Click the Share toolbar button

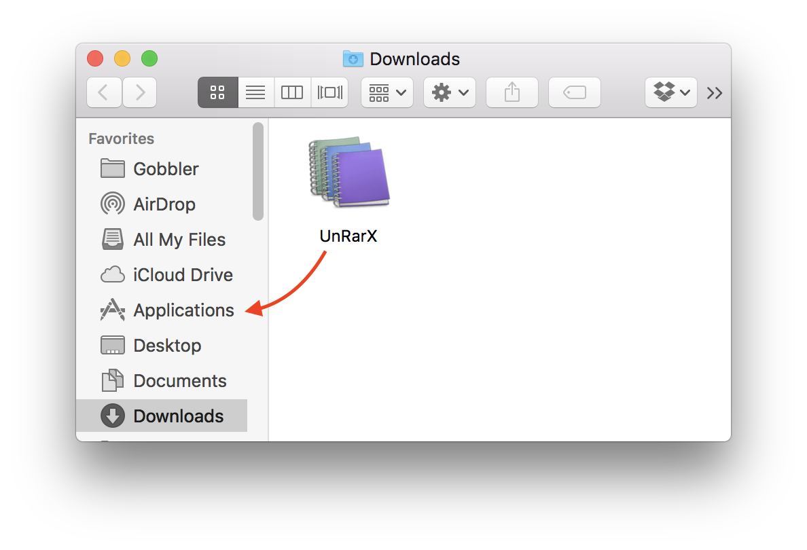coord(512,92)
